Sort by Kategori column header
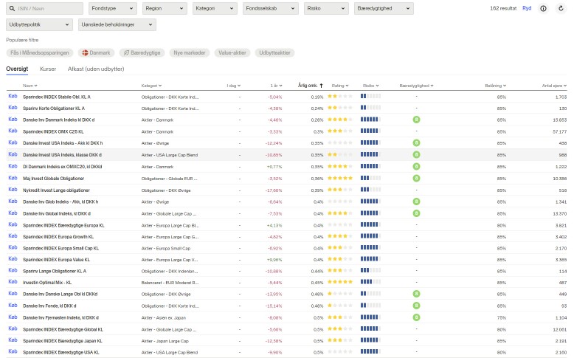 (x=151, y=86)
